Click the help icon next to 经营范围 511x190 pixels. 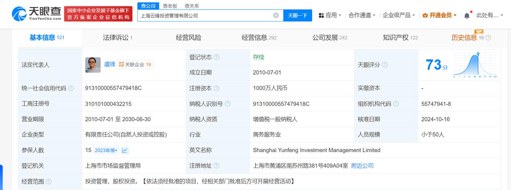50,181
